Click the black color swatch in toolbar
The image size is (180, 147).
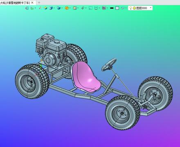pos(112,8)
